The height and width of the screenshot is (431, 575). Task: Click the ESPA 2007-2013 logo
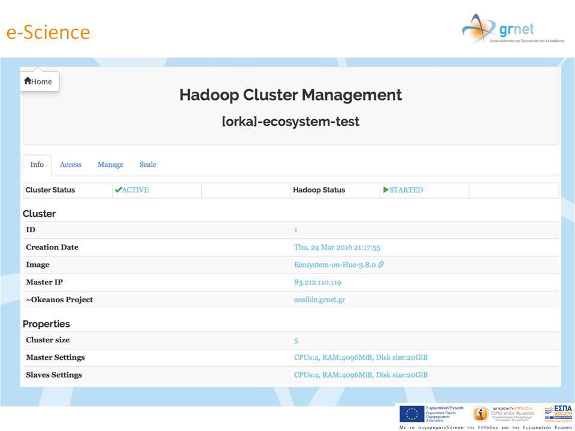558,412
